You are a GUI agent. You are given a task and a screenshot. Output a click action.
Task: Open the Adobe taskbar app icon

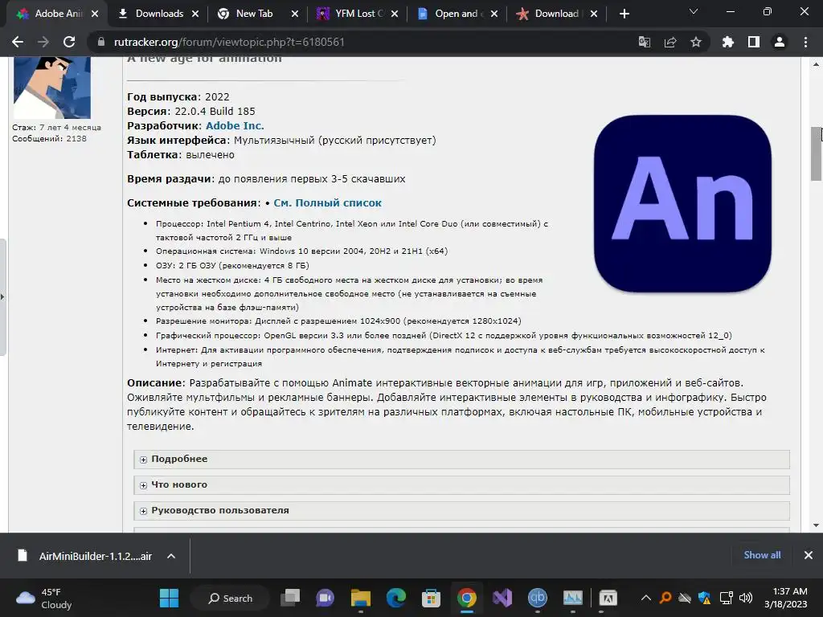[x=608, y=598]
